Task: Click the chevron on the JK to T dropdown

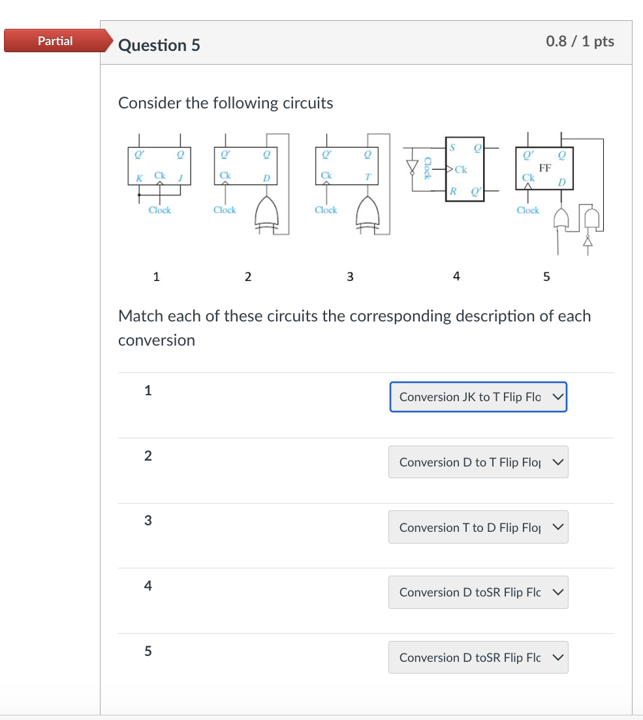Action: (x=556, y=397)
